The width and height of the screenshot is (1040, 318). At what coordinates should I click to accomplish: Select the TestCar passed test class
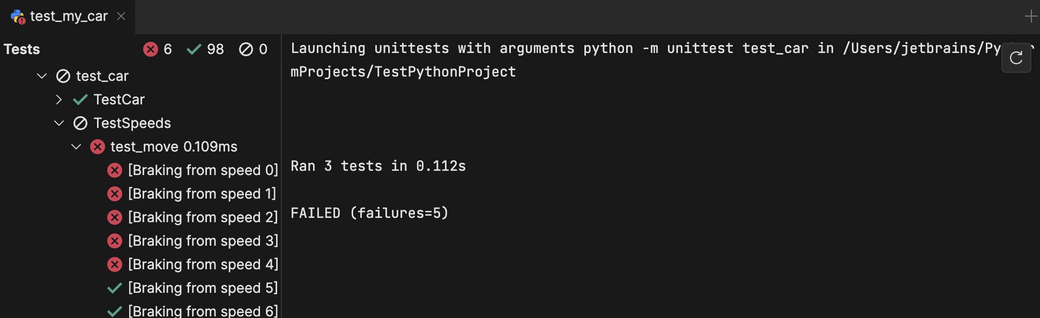pyautogui.click(x=119, y=100)
